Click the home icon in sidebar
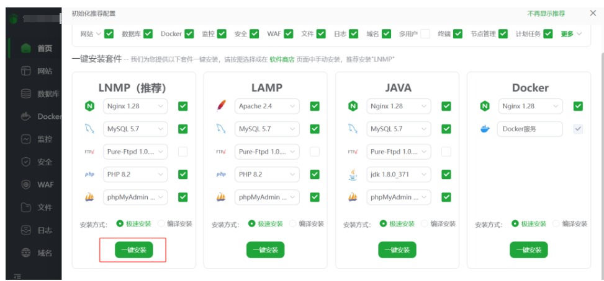 [x=26, y=48]
